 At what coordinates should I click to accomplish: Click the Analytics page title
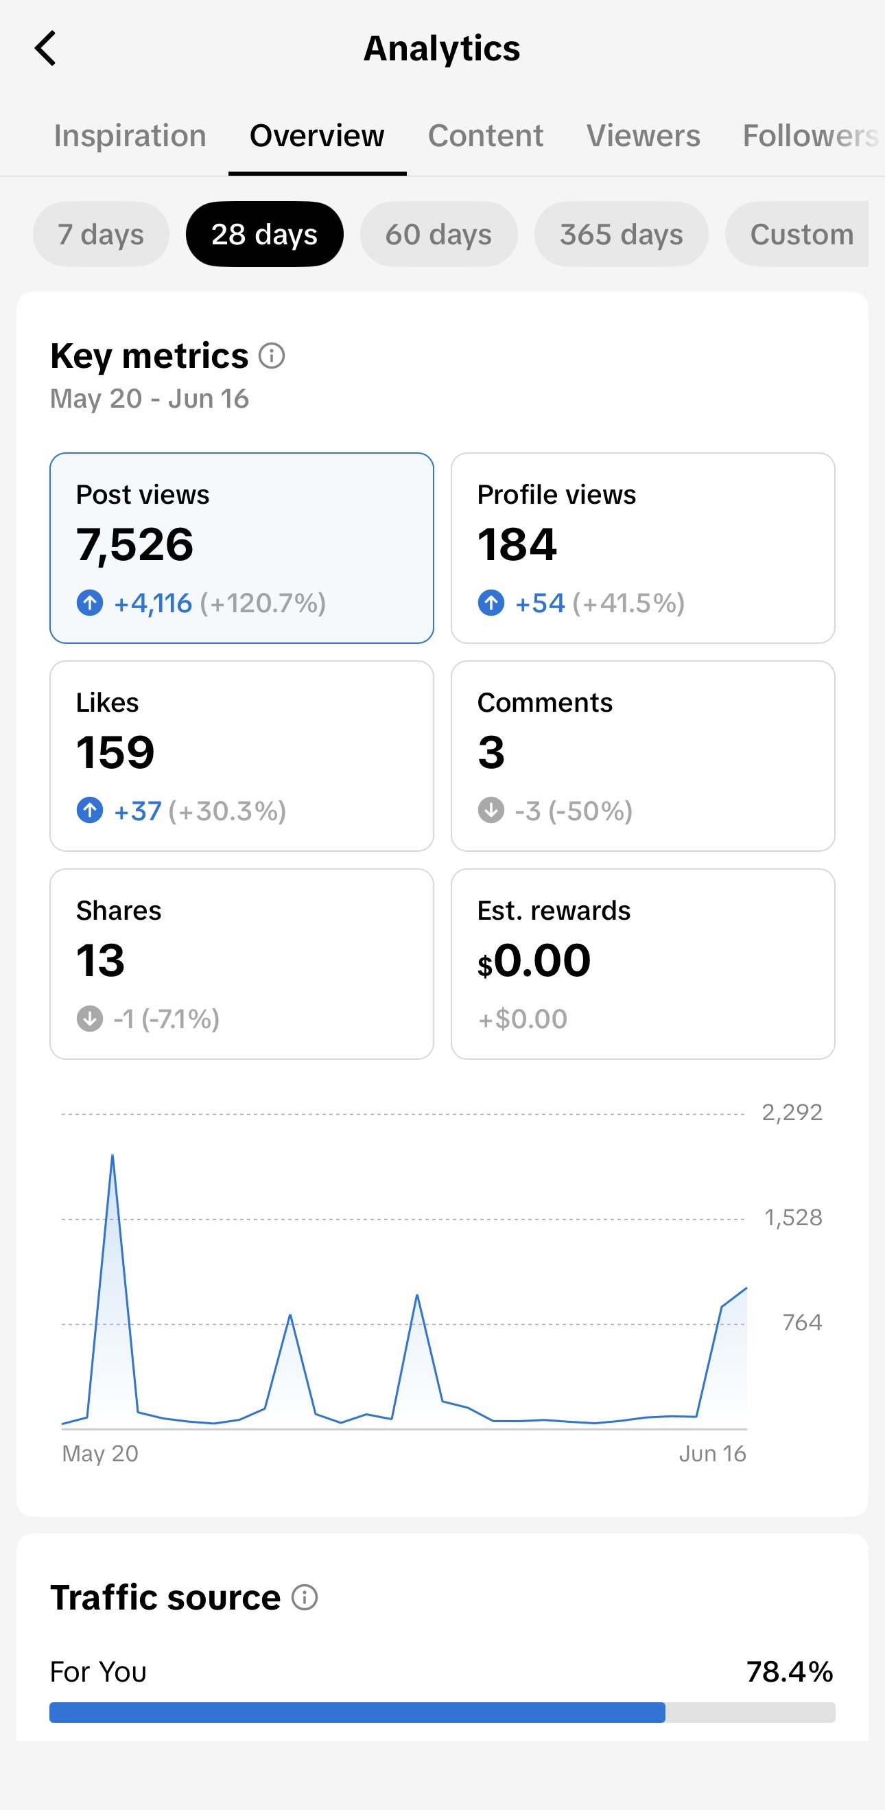[442, 49]
